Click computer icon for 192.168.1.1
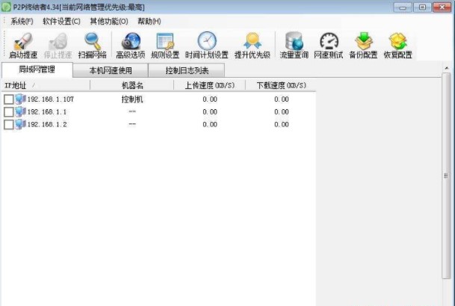Image resolution: width=455 pixels, height=306 pixels. pos(20,111)
